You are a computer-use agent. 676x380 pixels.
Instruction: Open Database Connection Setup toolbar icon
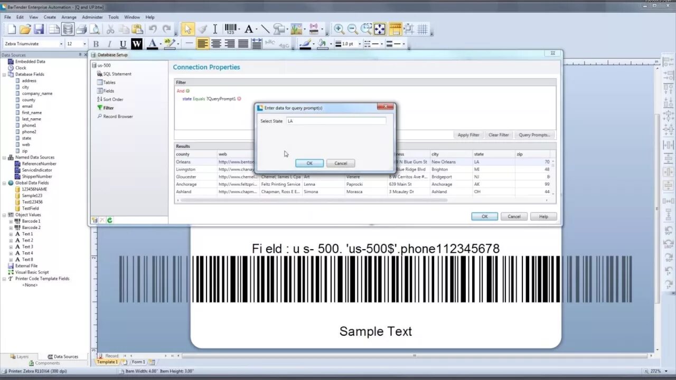(68, 30)
